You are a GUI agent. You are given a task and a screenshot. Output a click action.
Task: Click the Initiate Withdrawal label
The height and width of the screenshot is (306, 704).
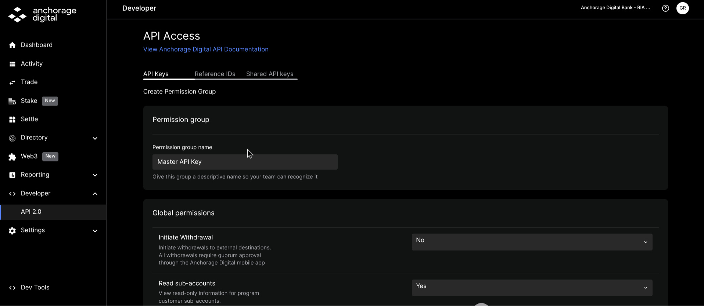pyautogui.click(x=186, y=238)
